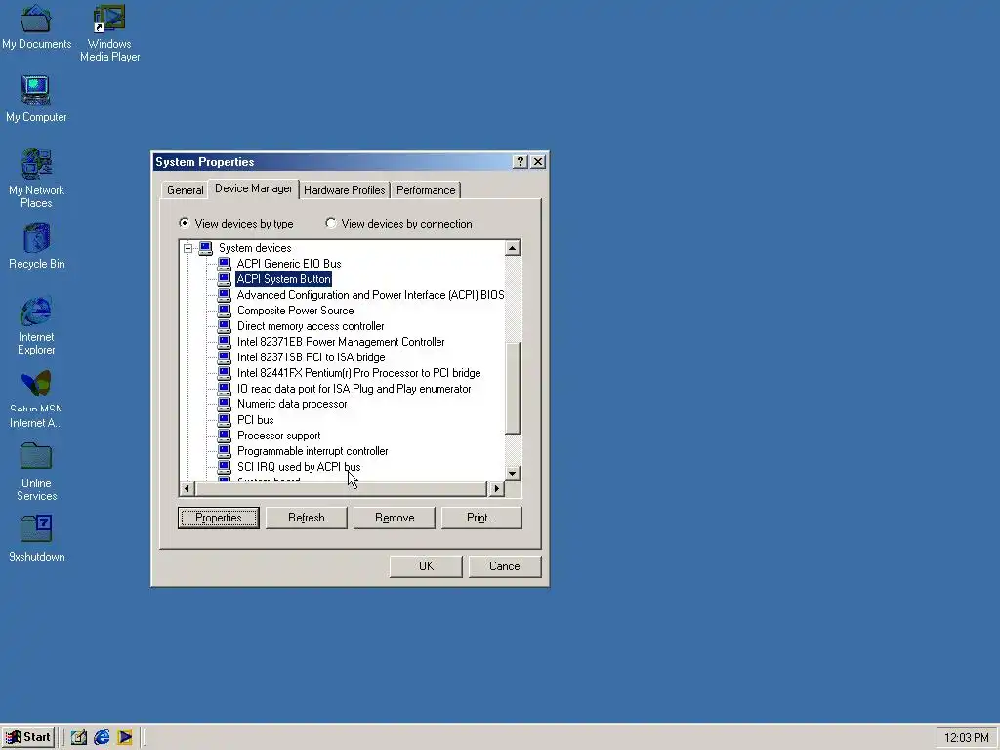The image size is (1000, 750).
Task: Click the Cancel button
Action: (505, 566)
